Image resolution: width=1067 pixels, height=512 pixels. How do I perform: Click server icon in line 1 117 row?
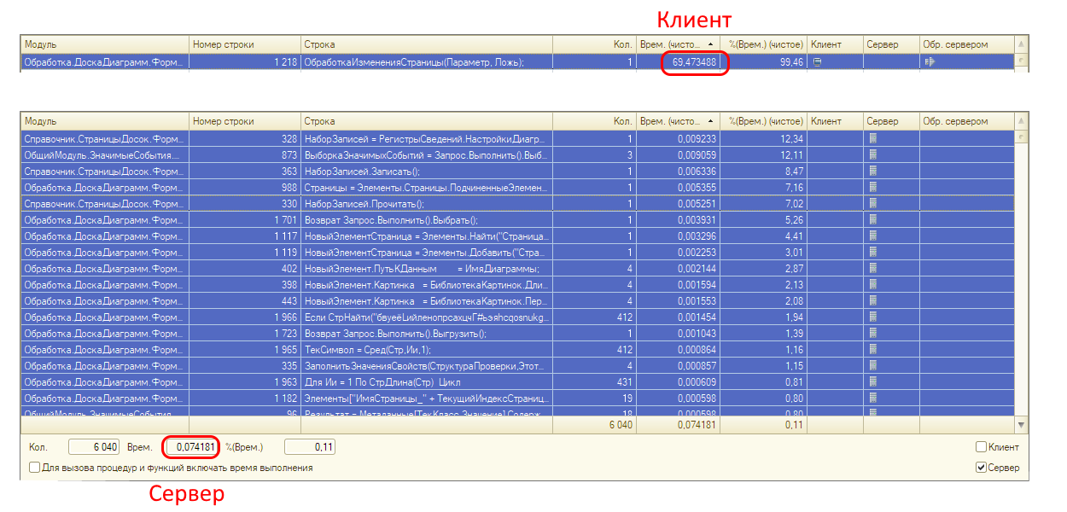tap(873, 236)
